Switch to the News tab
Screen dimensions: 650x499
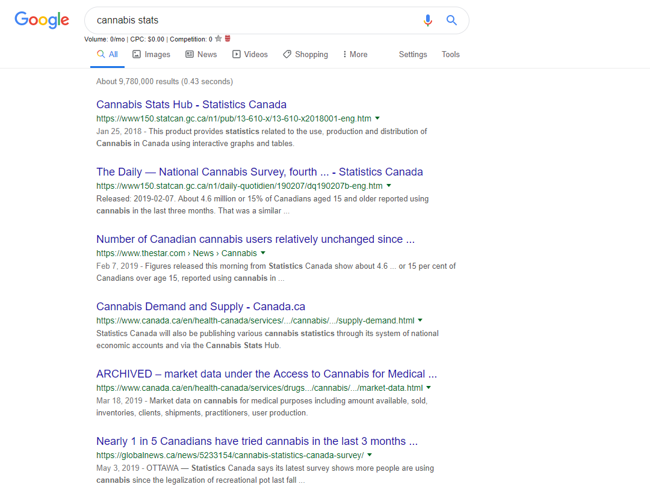click(x=201, y=55)
